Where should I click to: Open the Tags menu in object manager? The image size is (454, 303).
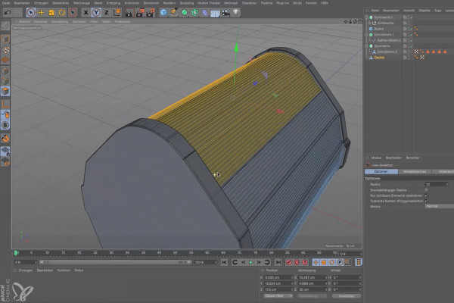pyautogui.click(x=438, y=11)
